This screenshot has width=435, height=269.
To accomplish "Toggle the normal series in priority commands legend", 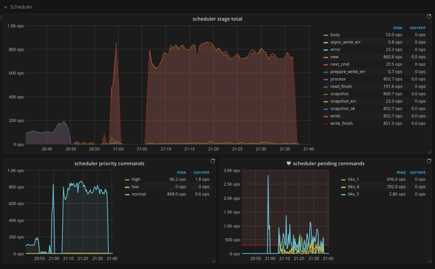I will click(139, 194).
